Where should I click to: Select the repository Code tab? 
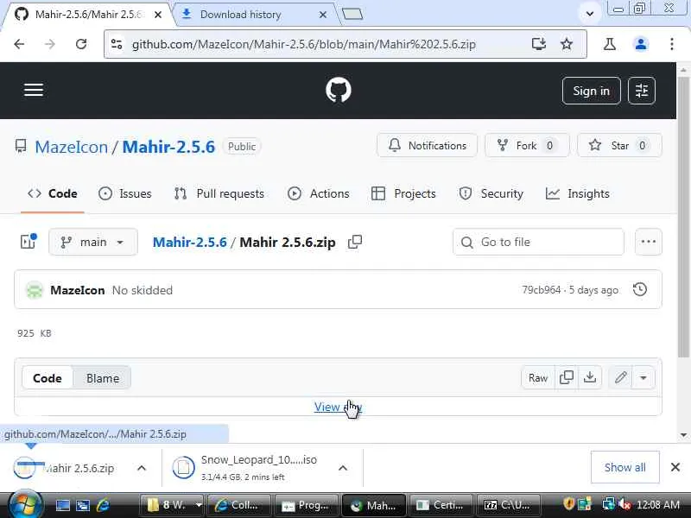pos(53,193)
